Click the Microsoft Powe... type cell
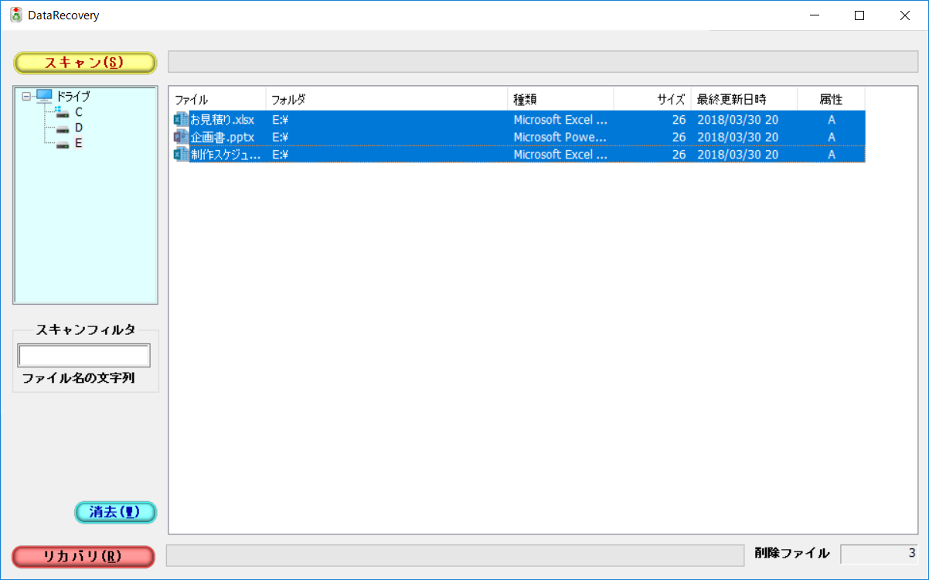 point(560,137)
